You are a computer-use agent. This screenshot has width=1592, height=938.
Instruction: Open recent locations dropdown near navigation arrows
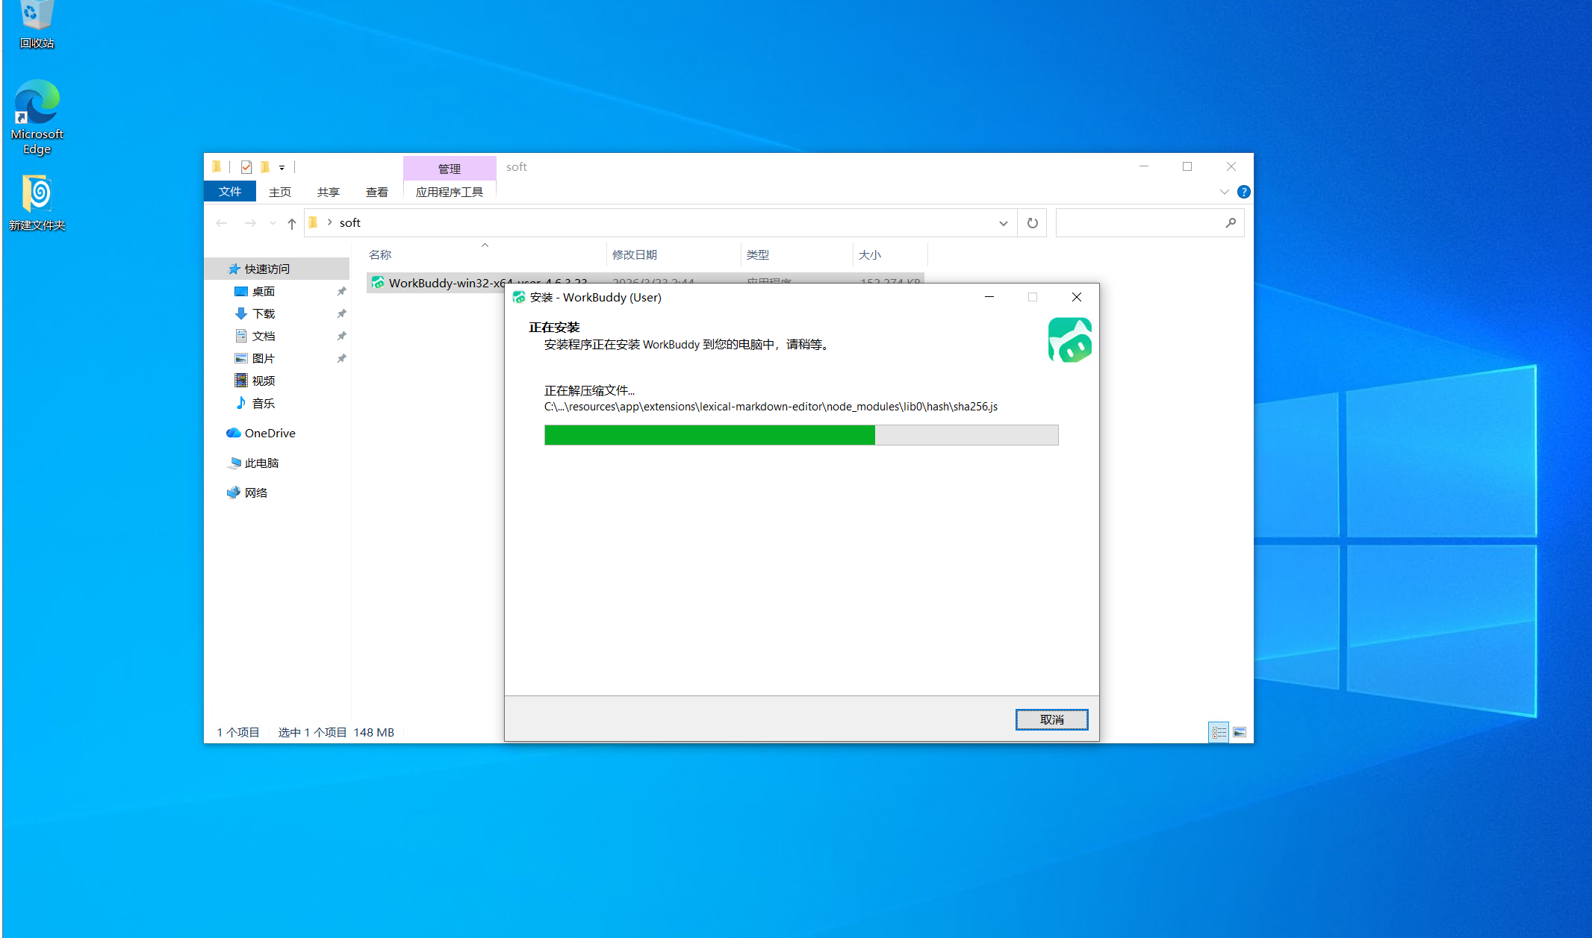(x=273, y=223)
